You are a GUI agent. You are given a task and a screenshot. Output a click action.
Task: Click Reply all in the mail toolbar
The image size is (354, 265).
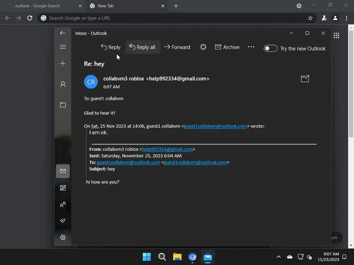(142, 47)
